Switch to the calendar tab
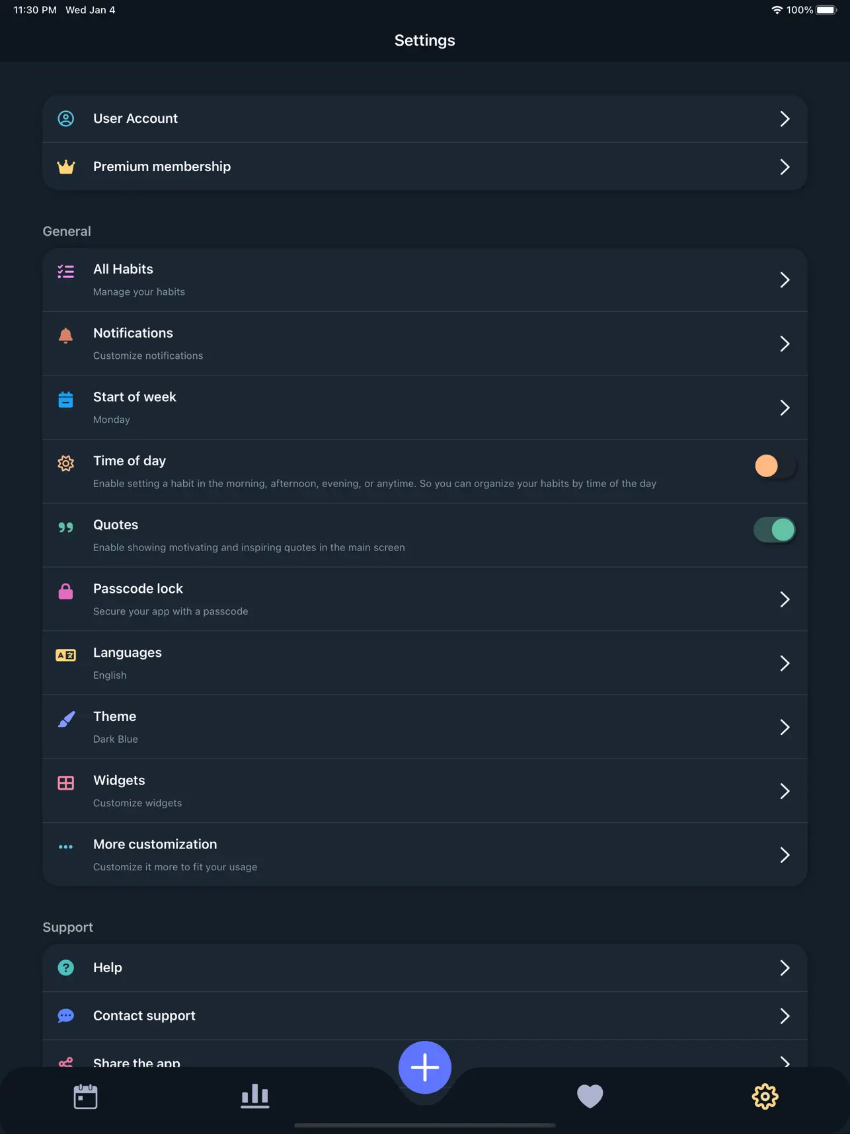The width and height of the screenshot is (850, 1134). click(x=85, y=1096)
